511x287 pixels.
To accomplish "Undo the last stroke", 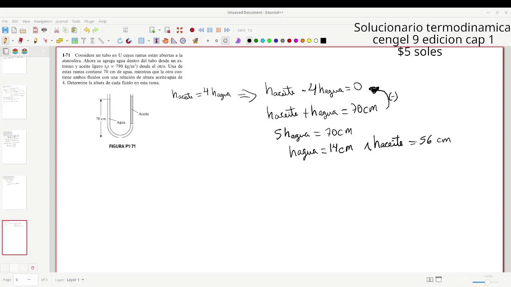I will tap(87, 30).
